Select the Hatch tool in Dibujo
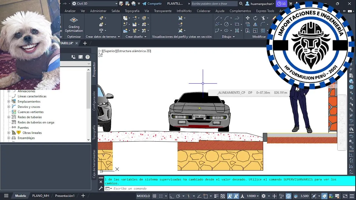356x200 pixels. [237, 31]
